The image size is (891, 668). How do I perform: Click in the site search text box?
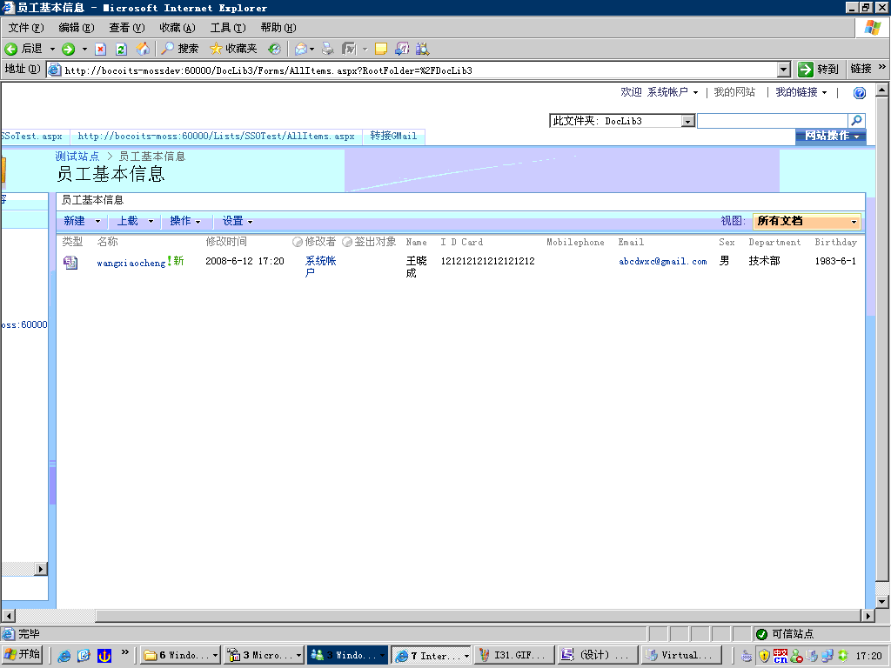[x=773, y=121]
